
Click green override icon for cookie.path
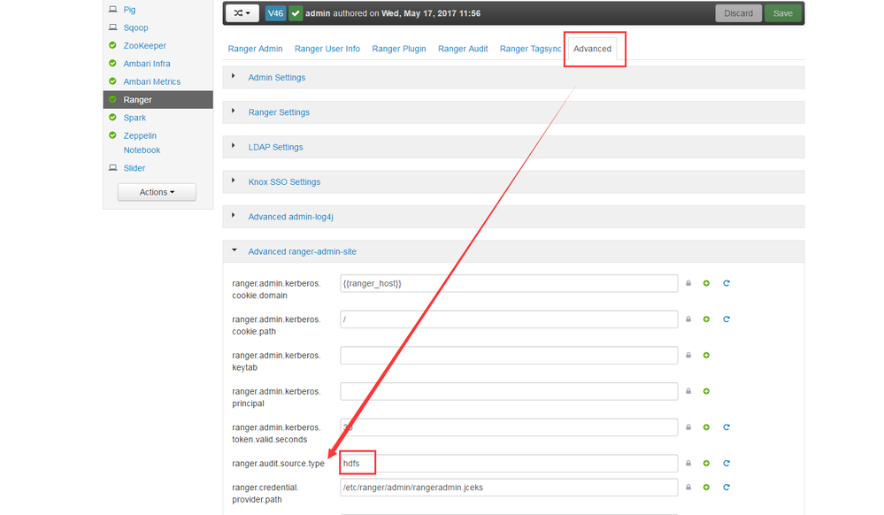coord(706,319)
